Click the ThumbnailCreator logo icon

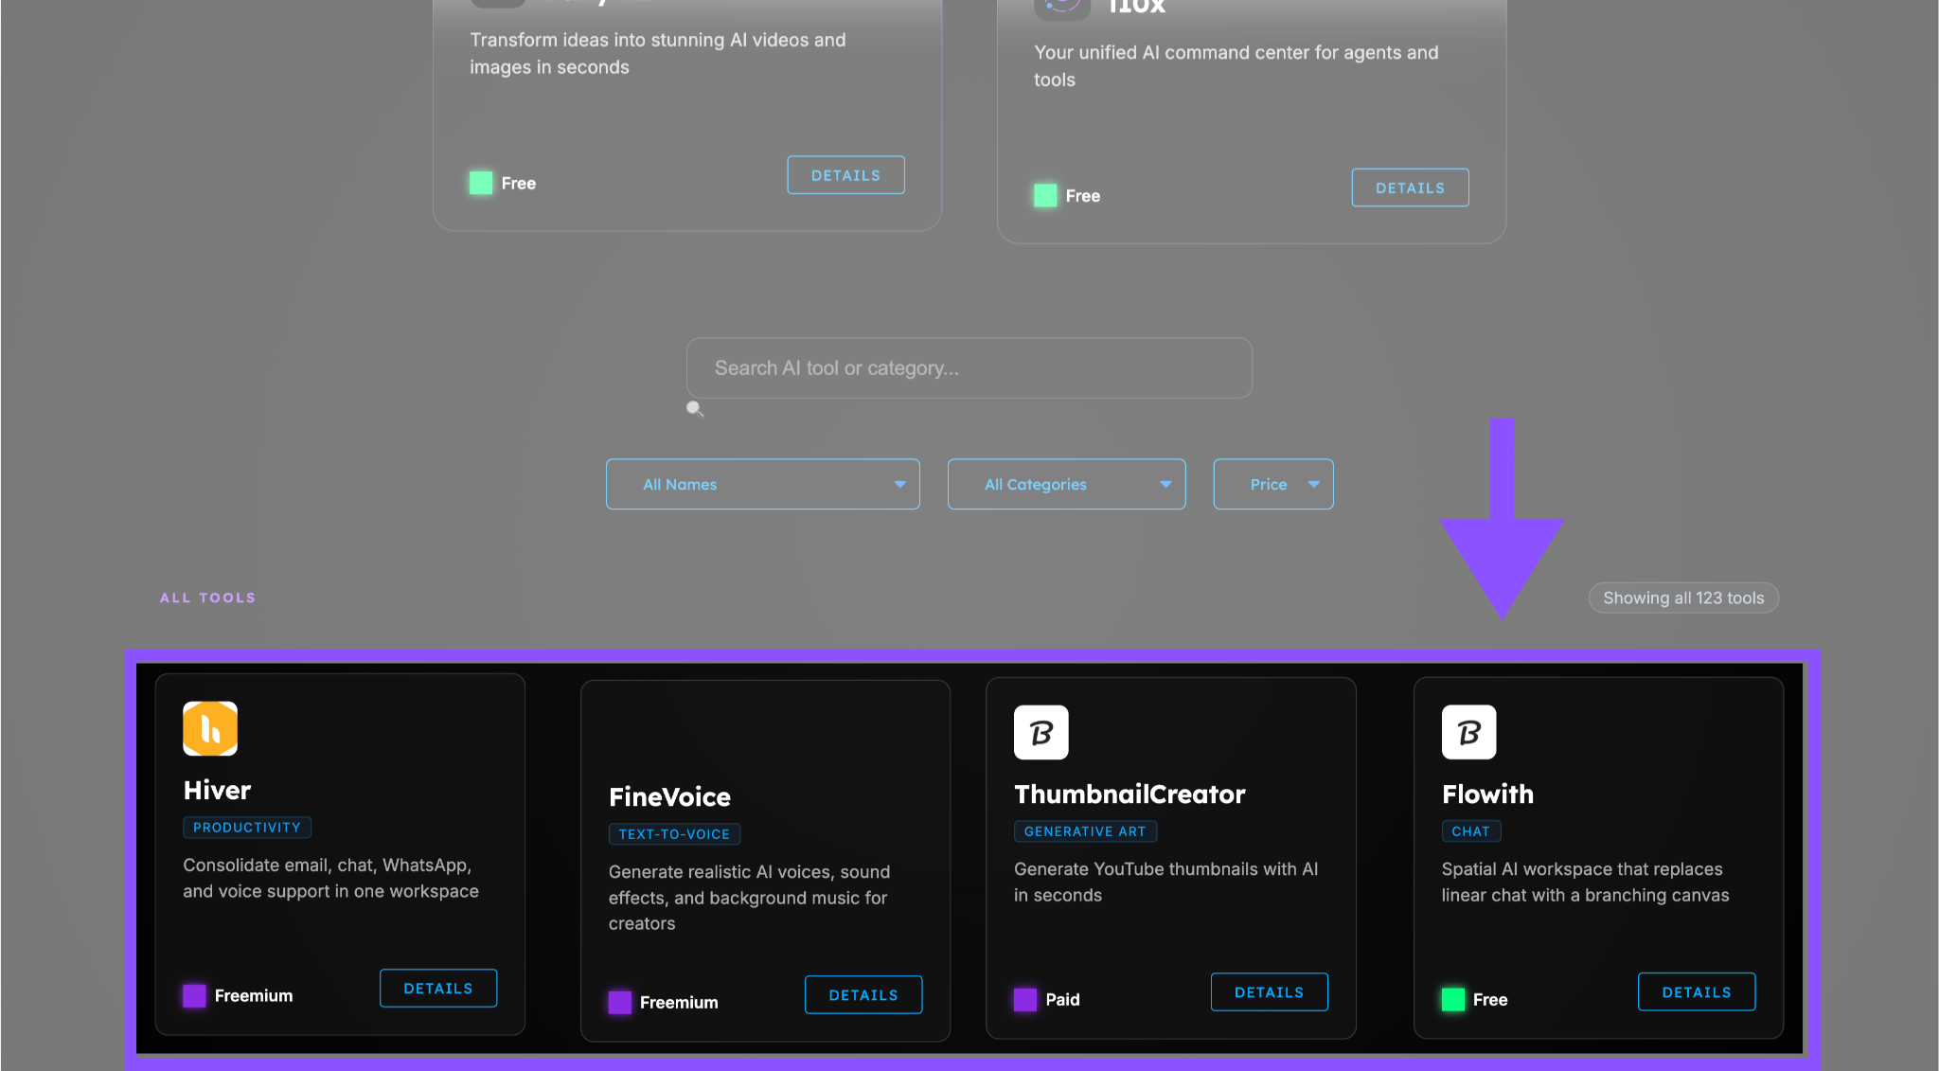click(x=1041, y=732)
